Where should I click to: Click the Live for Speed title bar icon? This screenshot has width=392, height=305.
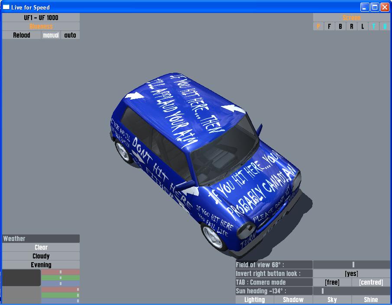tap(6, 7)
